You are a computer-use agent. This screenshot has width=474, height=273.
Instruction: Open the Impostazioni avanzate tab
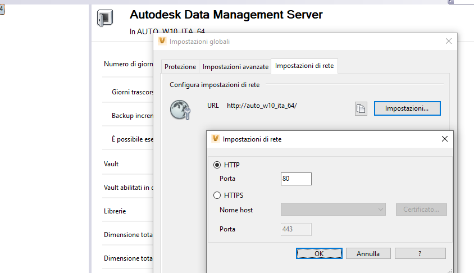point(235,66)
